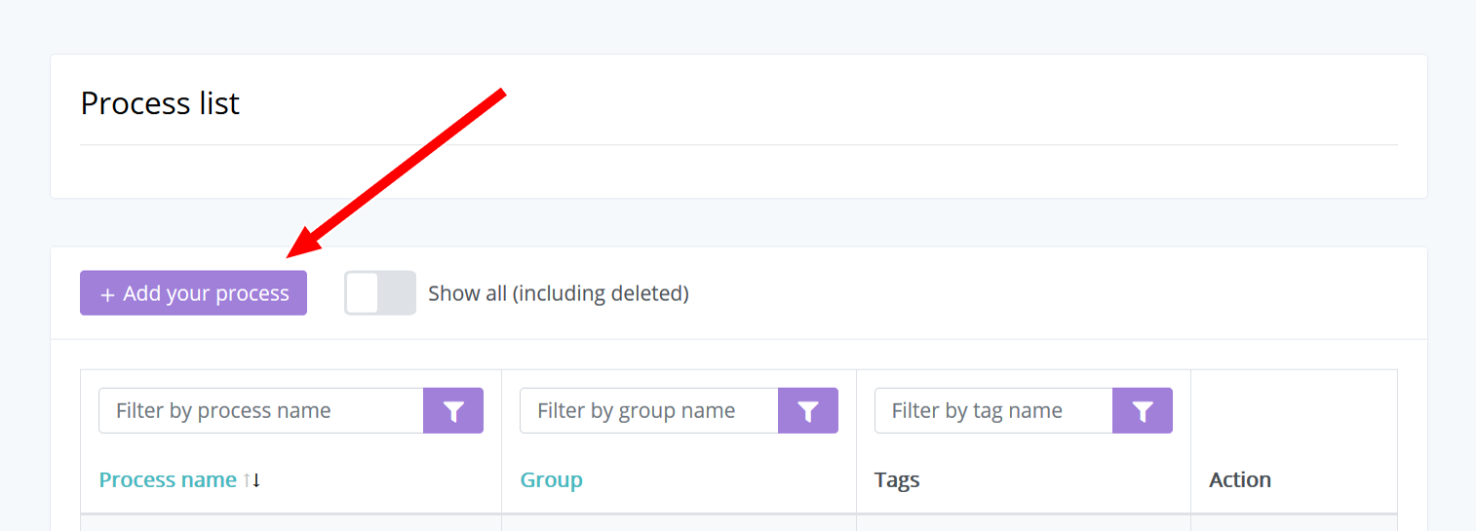Sort by the Process name column header
This screenshot has height=532, width=1477.
point(168,480)
